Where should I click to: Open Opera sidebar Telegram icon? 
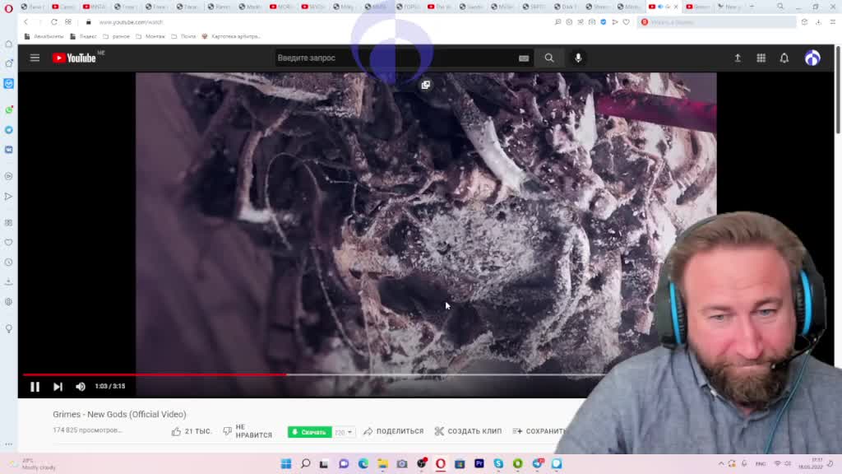(8, 130)
